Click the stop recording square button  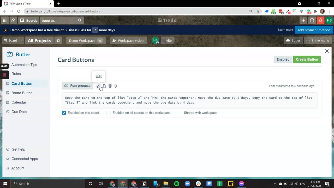tap(4, 75)
